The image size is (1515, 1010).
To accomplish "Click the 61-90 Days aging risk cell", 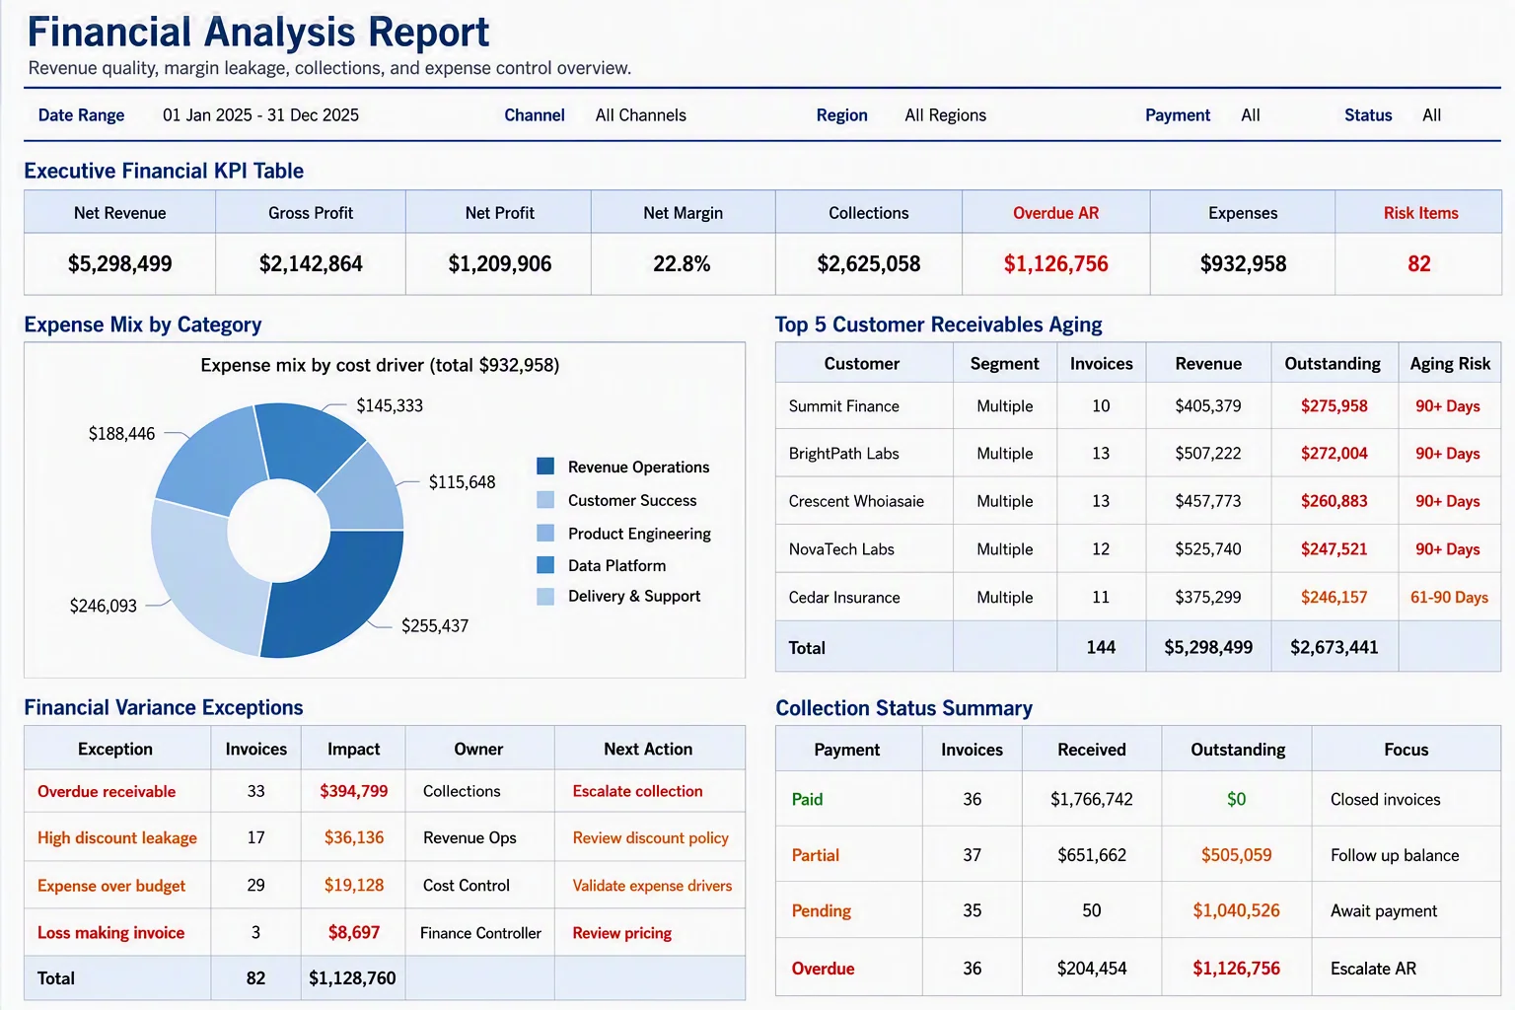I will (x=1449, y=598).
